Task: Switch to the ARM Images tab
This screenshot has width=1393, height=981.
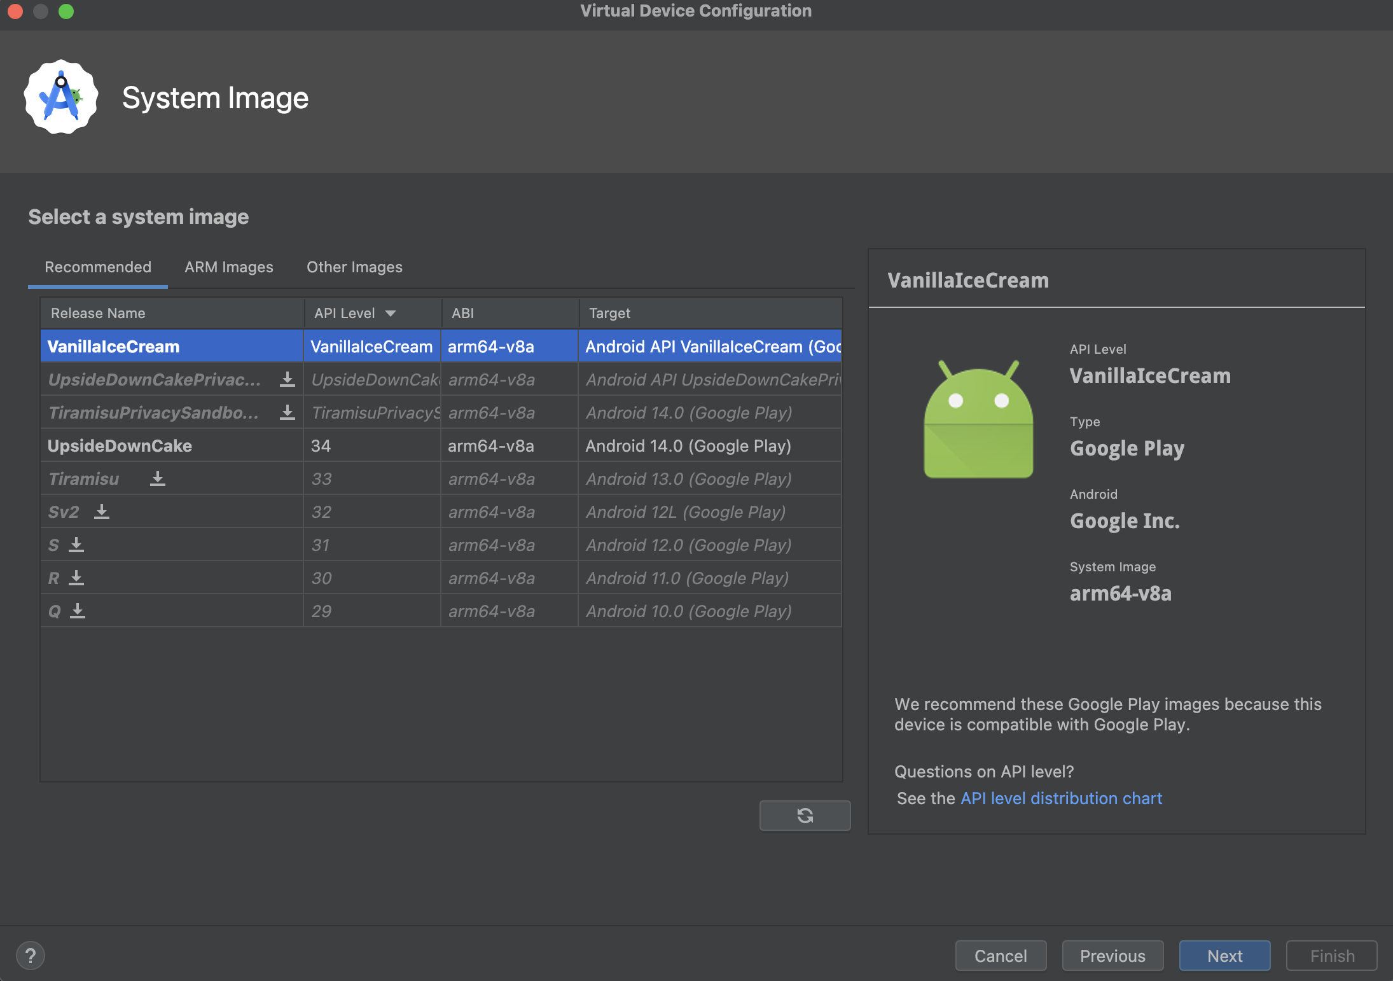Action: 228,267
